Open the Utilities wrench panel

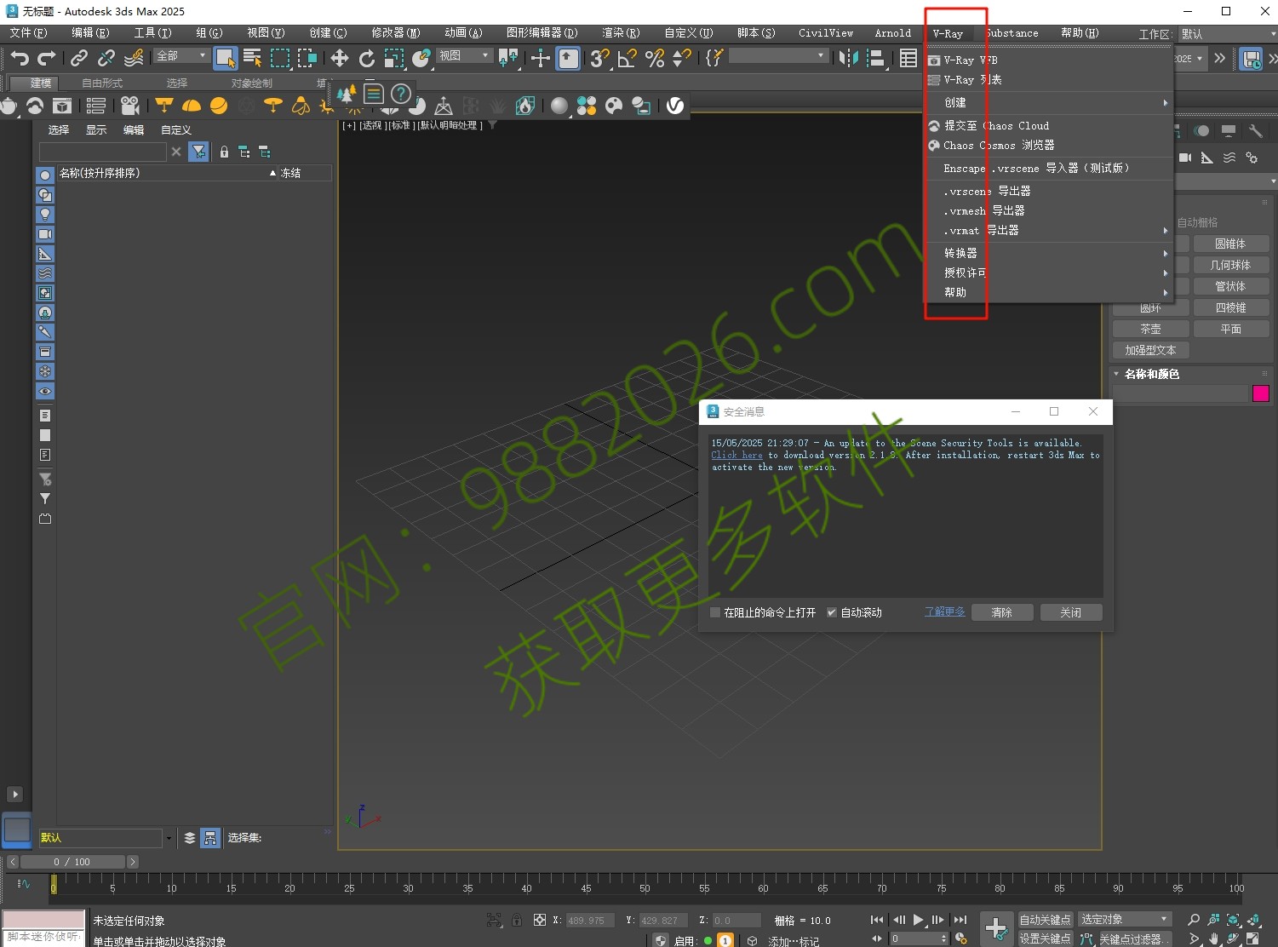point(1256,131)
